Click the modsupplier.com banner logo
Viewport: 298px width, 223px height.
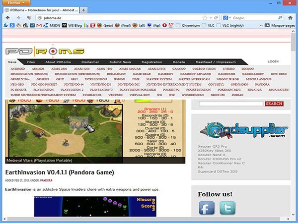[x=244, y=130]
